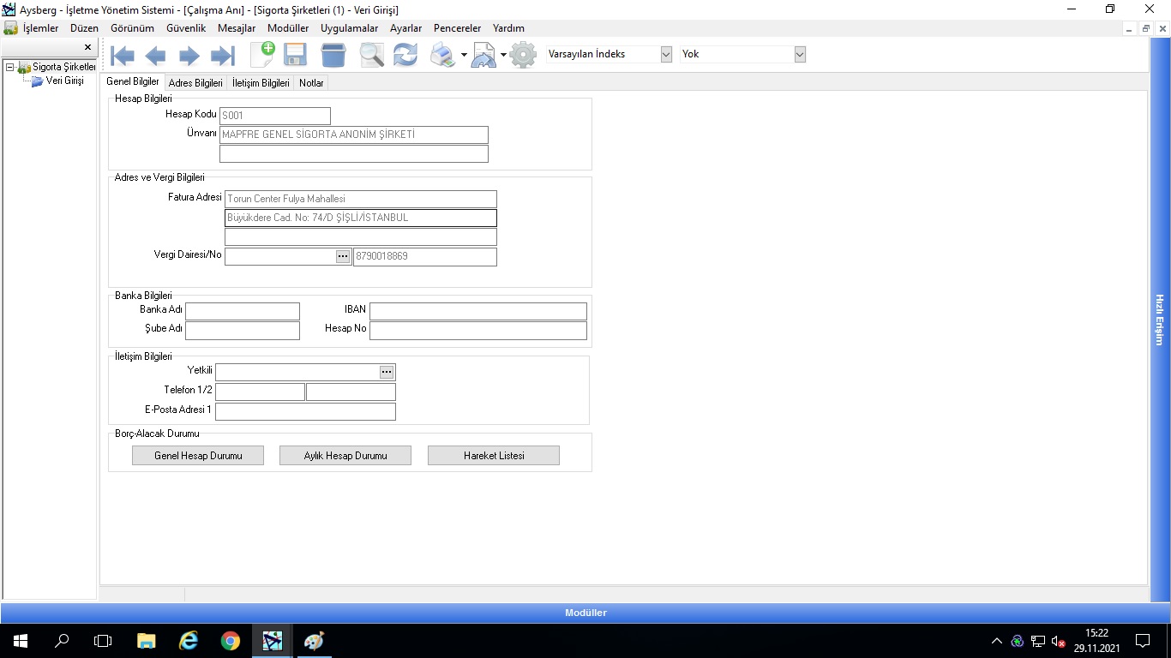The width and height of the screenshot is (1171, 658).
Task: Open the Modüller menu
Action: pos(288,28)
